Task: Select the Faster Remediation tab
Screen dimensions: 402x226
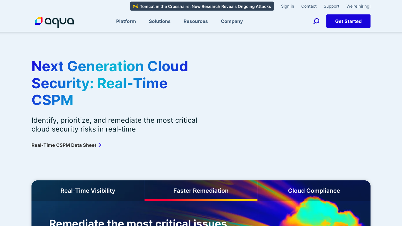Action: click(201, 191)
